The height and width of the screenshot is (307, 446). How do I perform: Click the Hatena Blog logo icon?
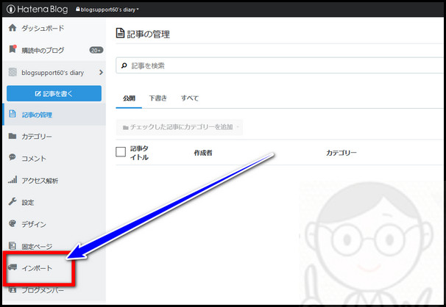11,9
